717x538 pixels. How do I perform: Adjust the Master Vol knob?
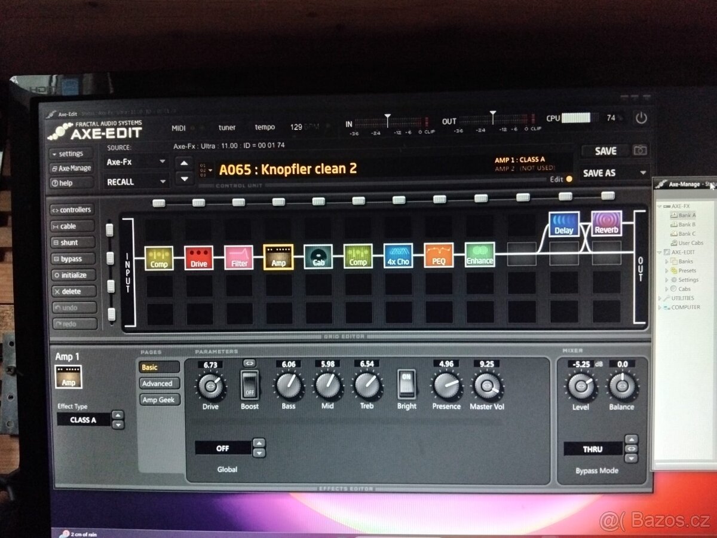486,386
